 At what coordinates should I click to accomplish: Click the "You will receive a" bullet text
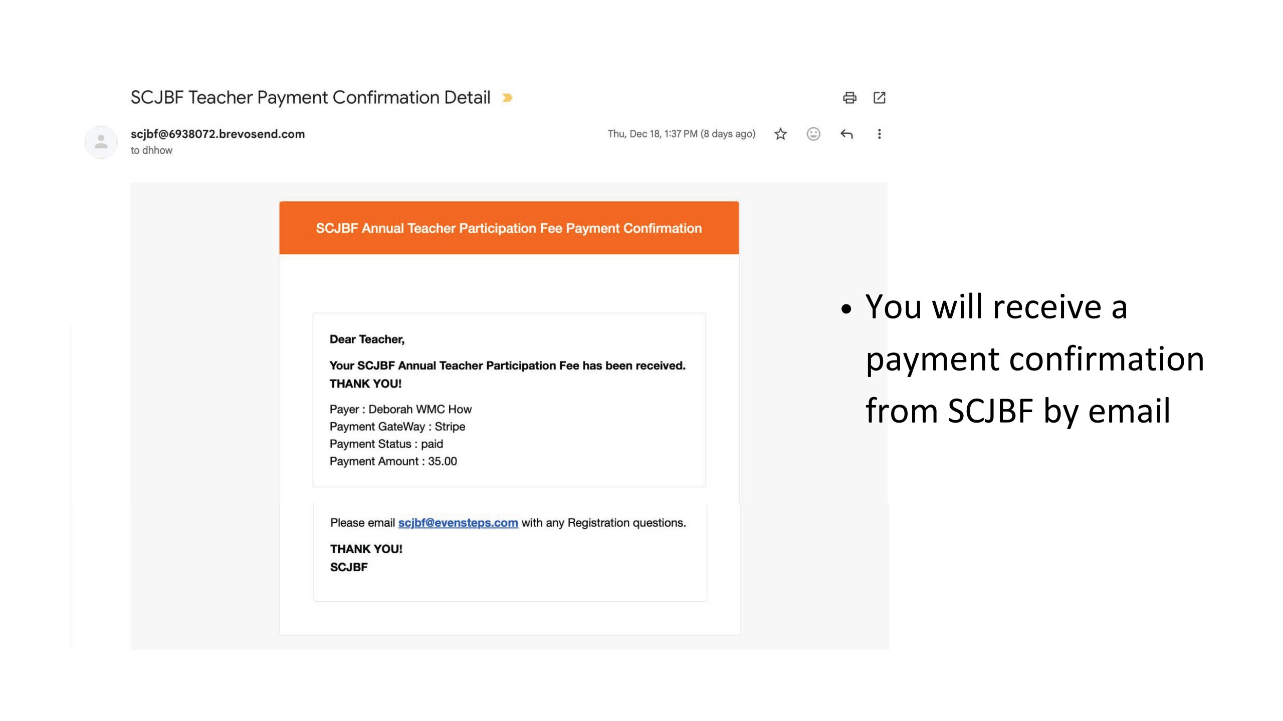point(996,306)
